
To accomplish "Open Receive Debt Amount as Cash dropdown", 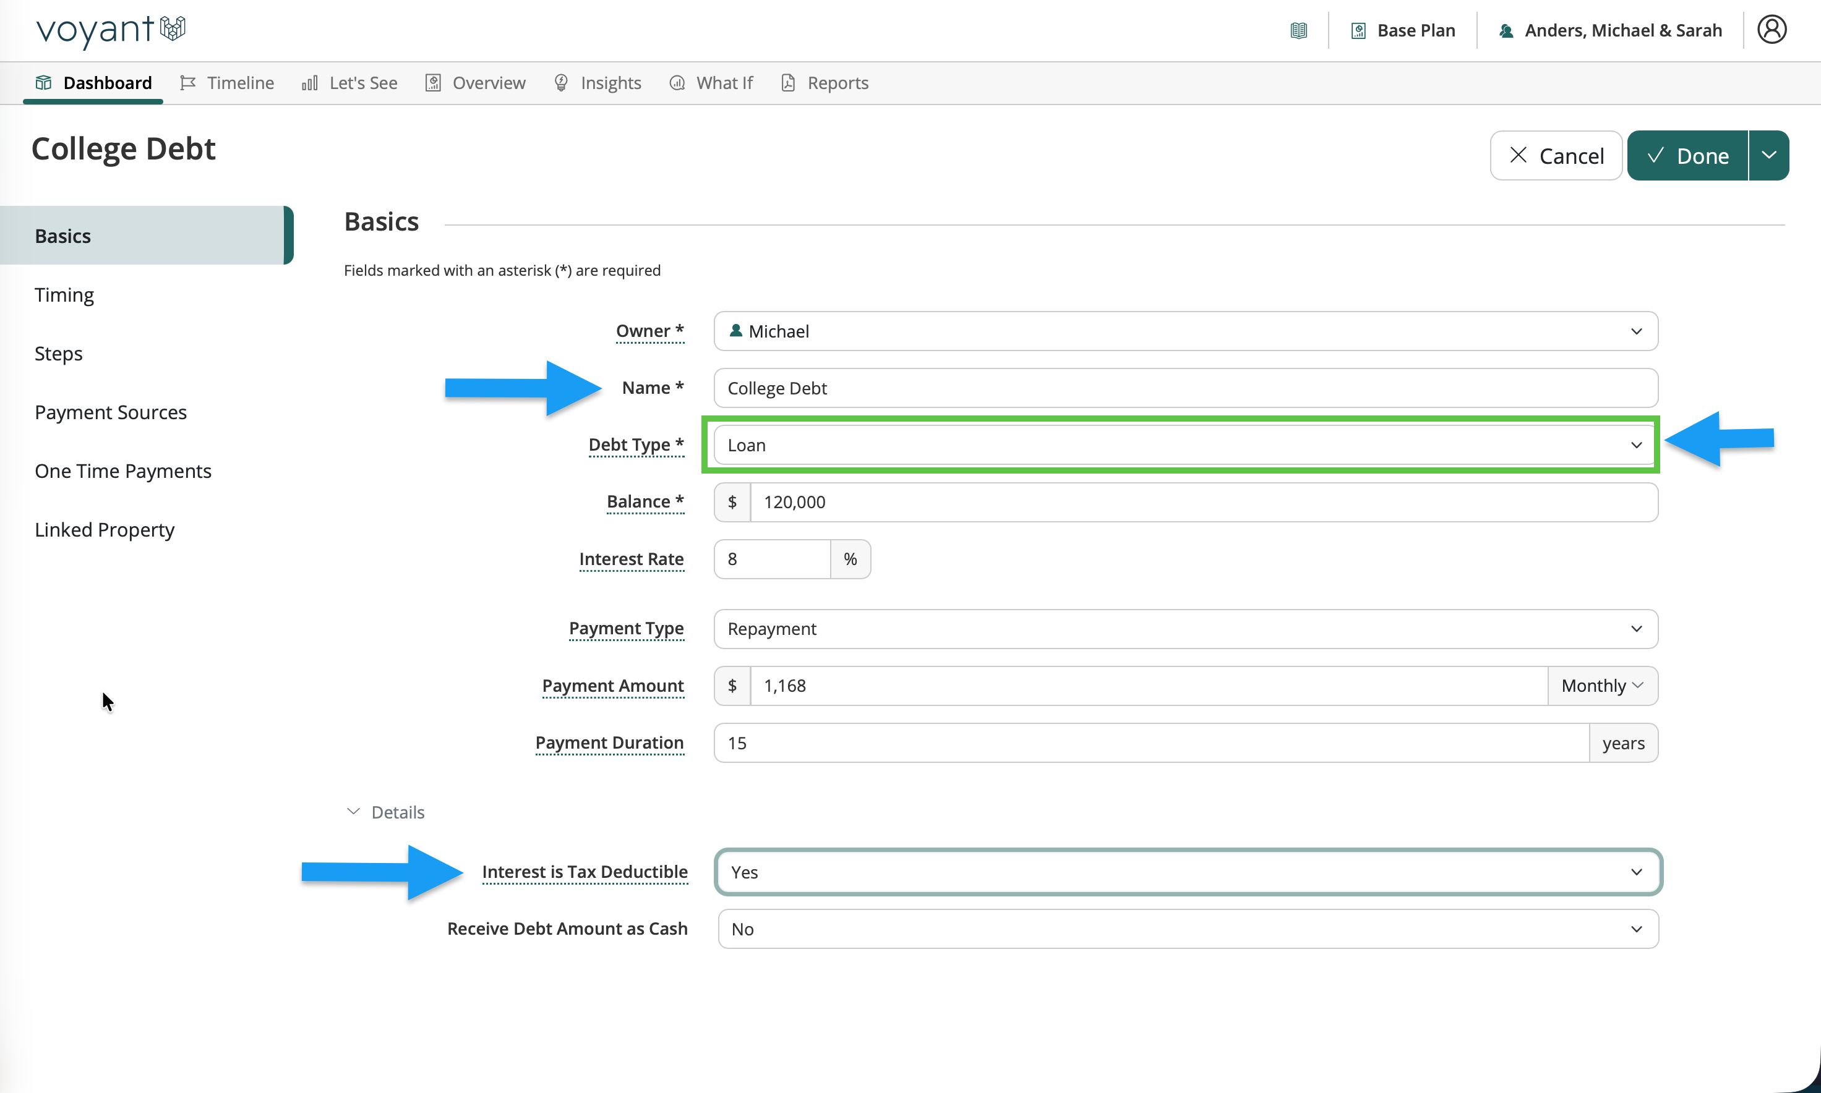I will click(x=1188, y=929).
